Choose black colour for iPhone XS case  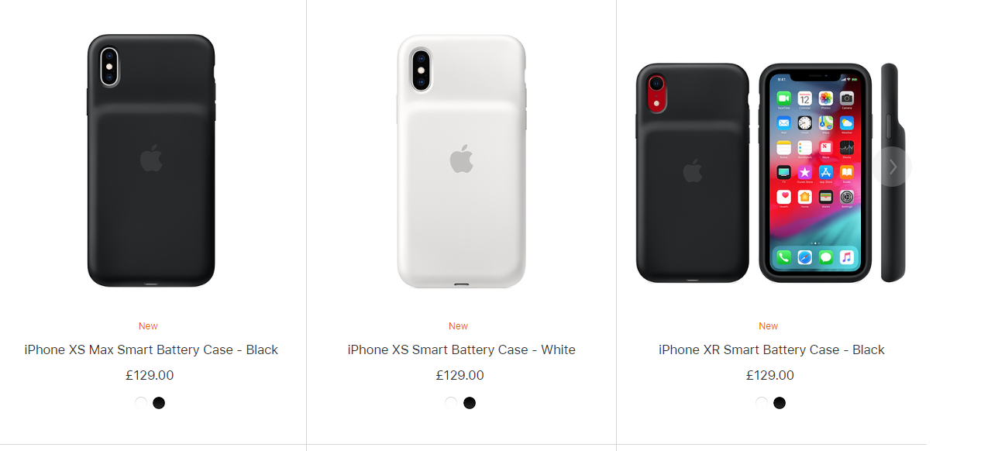pos(470,403)
